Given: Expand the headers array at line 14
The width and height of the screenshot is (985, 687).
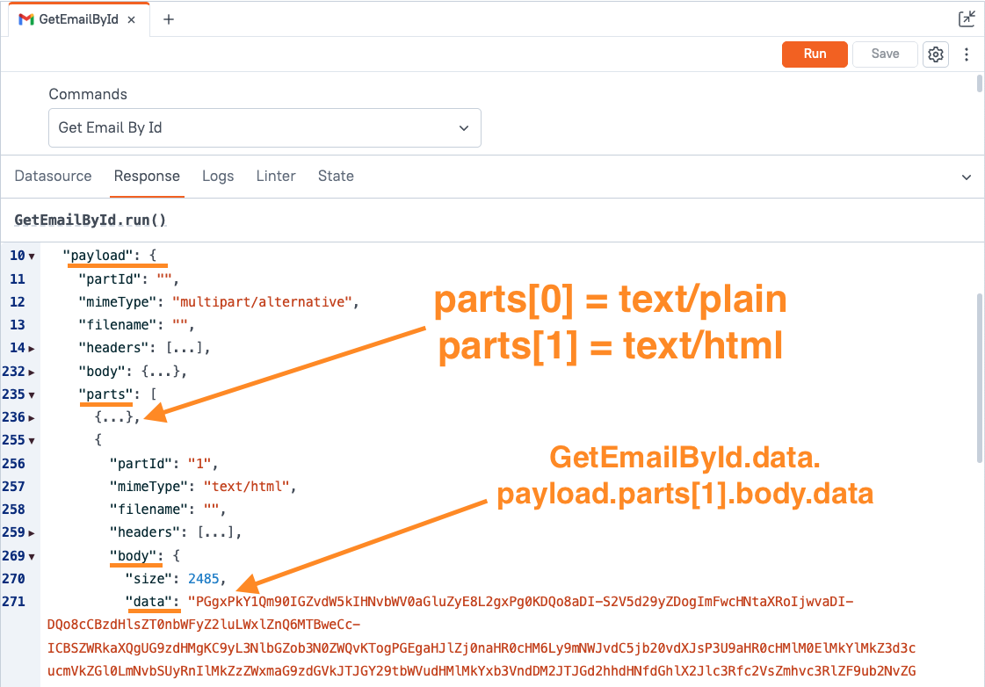Looking at the screenshot, I should coord(33,349).
